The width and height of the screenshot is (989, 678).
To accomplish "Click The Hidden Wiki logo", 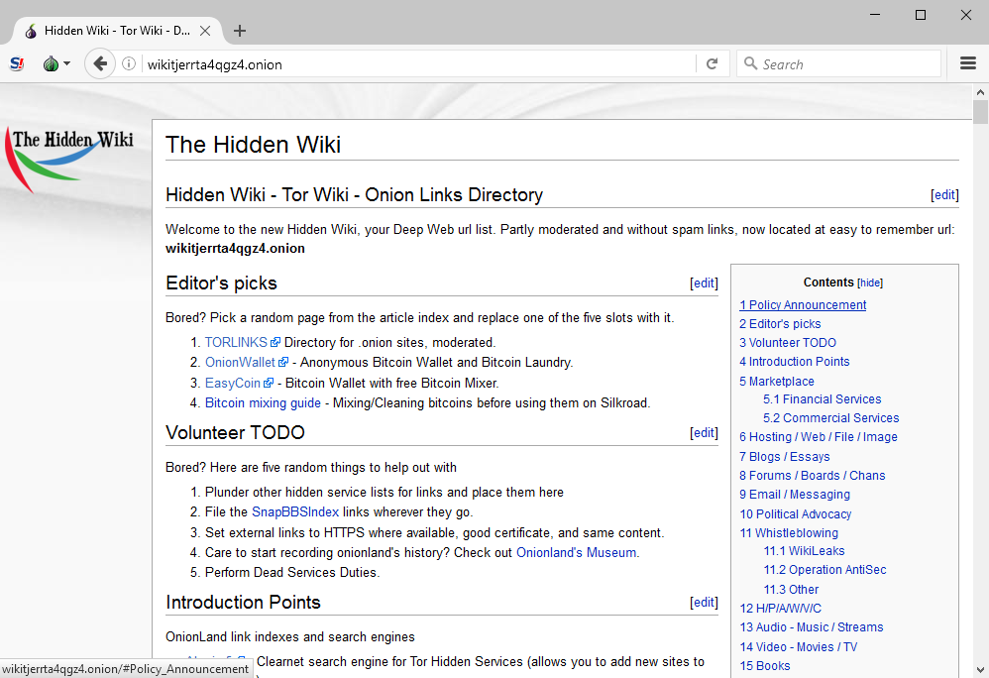I will tap(69, 160).
